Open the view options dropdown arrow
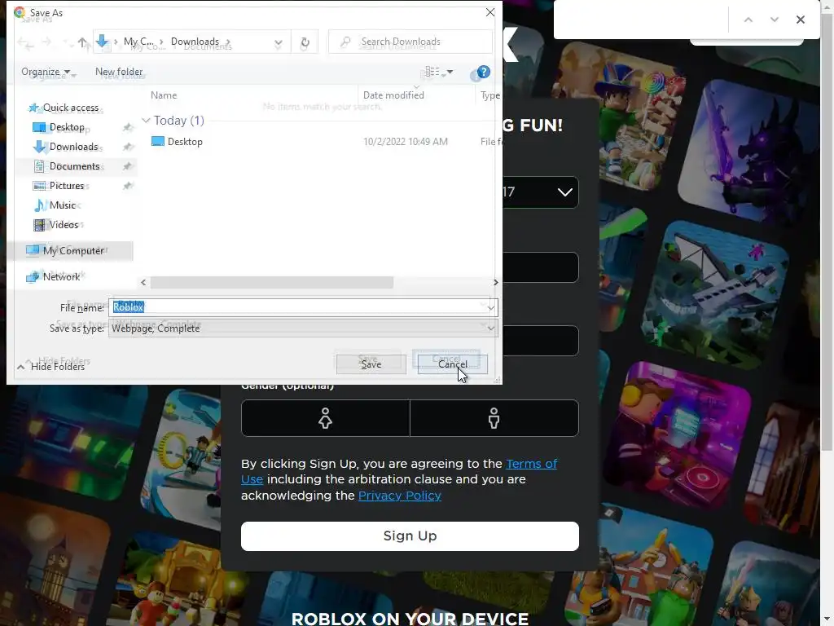This screenshot has height=626, width=834. point(450,72)
